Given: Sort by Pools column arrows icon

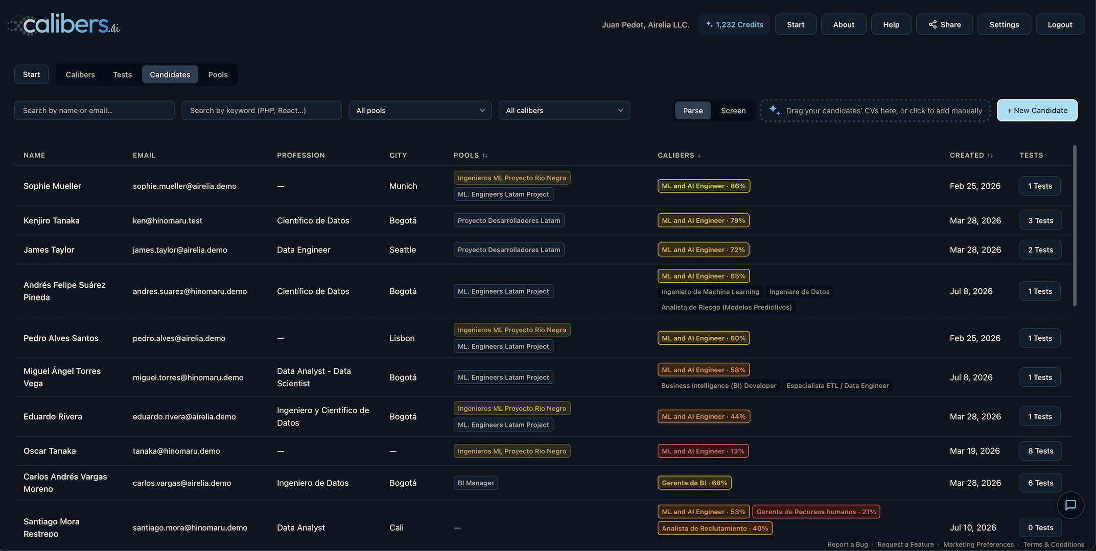Looking at the screenshot, I should 485,156.
